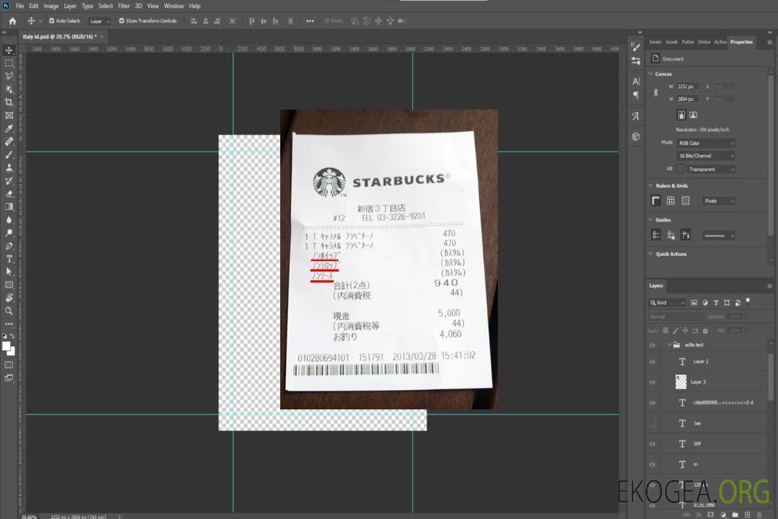
Task: Open Auto-Select Layer dropdown
Action: [99, 21]
